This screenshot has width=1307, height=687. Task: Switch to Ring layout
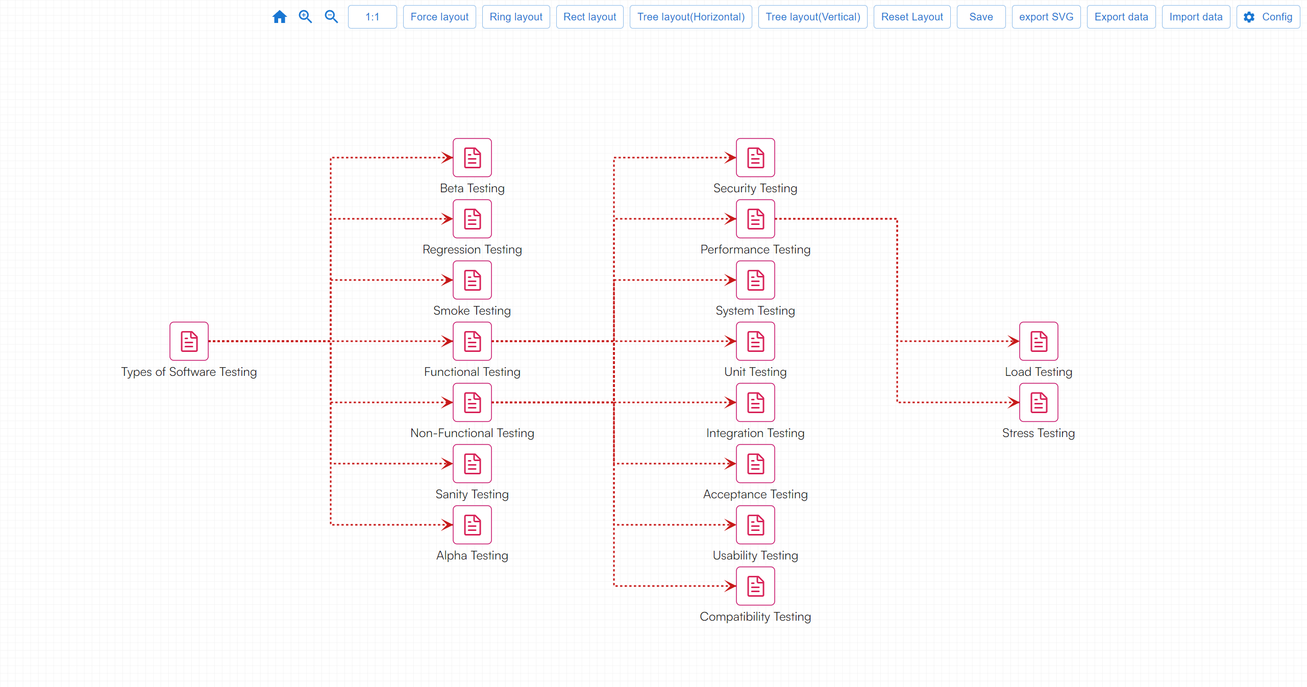(516, 17)
